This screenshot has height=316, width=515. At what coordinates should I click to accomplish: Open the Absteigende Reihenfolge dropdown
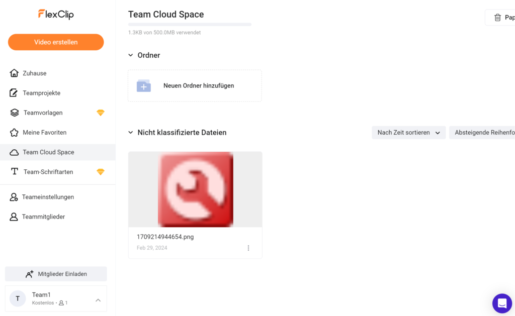click(482, 133)
